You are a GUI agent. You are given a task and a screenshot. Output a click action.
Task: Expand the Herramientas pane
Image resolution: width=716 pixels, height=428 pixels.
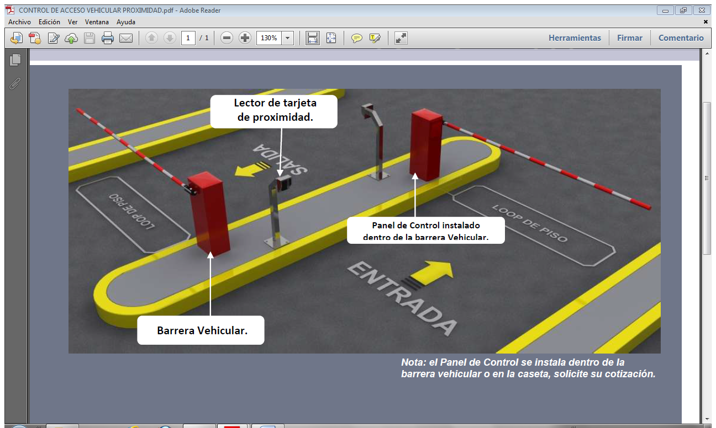[x=575, y=38]
